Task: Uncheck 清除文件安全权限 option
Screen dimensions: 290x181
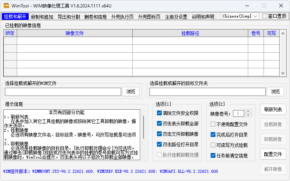Action: pos(178,113)
